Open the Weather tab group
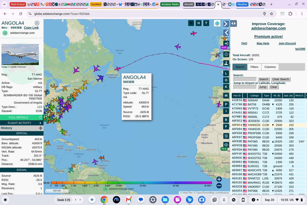 pyautogui.click(x=242, y=4)
